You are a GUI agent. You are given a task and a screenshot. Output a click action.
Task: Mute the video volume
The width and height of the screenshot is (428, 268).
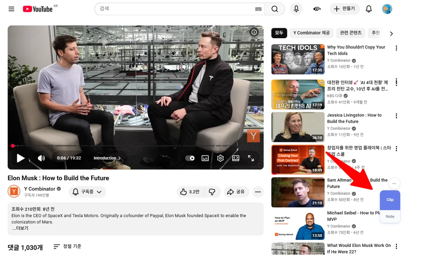41,158
